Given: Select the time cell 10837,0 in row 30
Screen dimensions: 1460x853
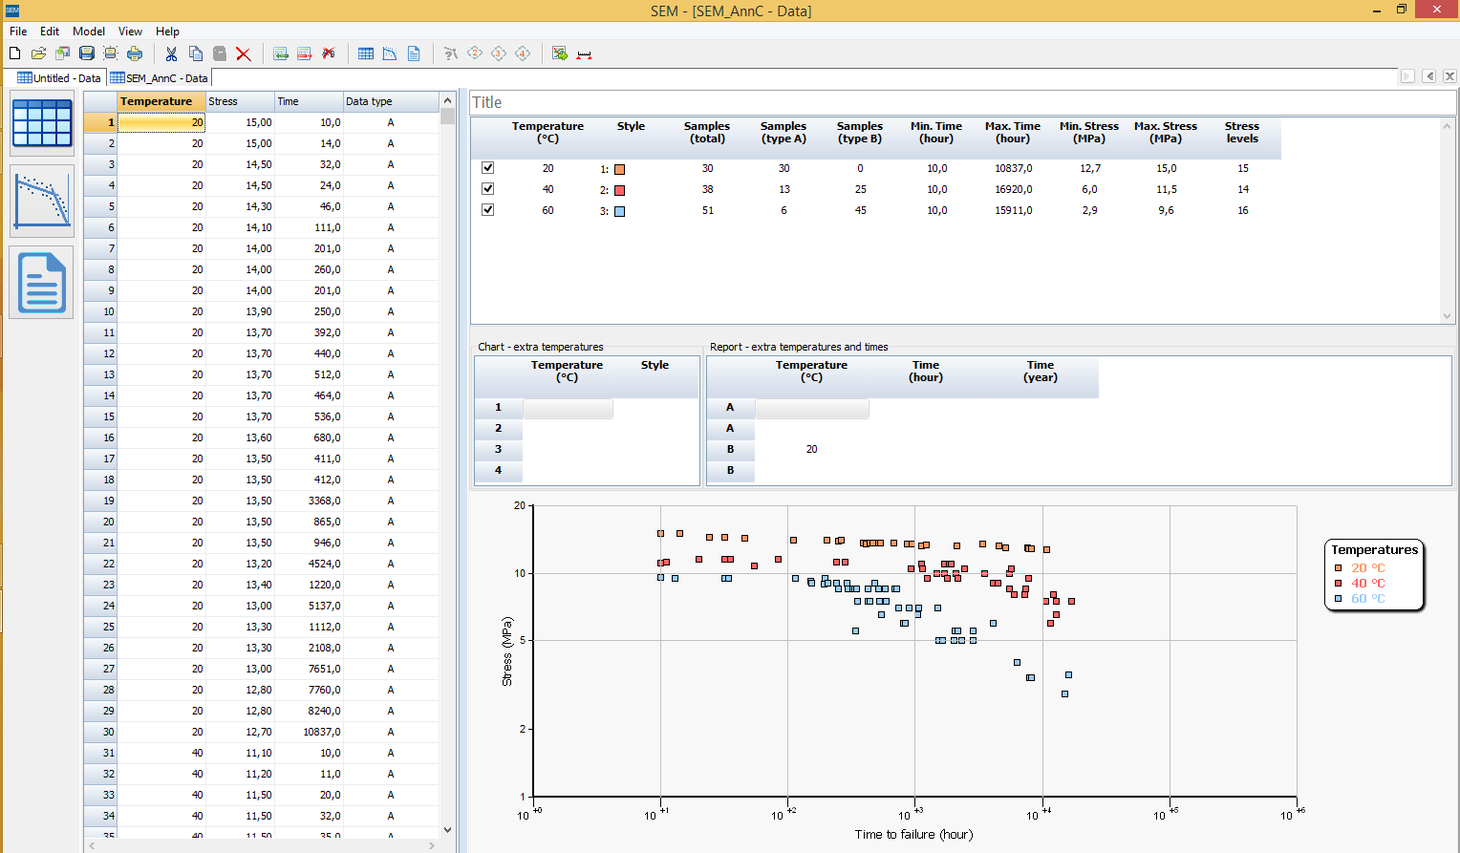Looking at the screenshot, I should tap(309, 732).
